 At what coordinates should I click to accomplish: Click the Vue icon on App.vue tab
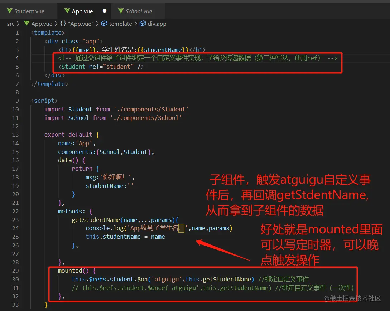[67, 11]
